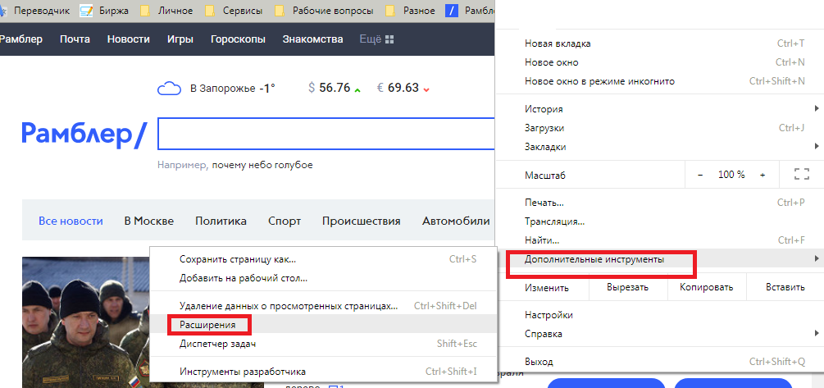The image size is (824, 388).
Task: Open Настройки from the menu
Action: click(659, 315)
